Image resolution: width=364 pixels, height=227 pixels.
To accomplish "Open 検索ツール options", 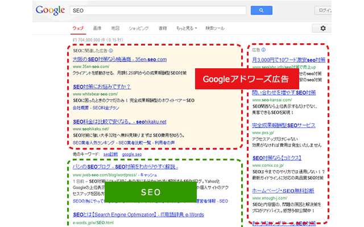I will click(x=215, y=28).
